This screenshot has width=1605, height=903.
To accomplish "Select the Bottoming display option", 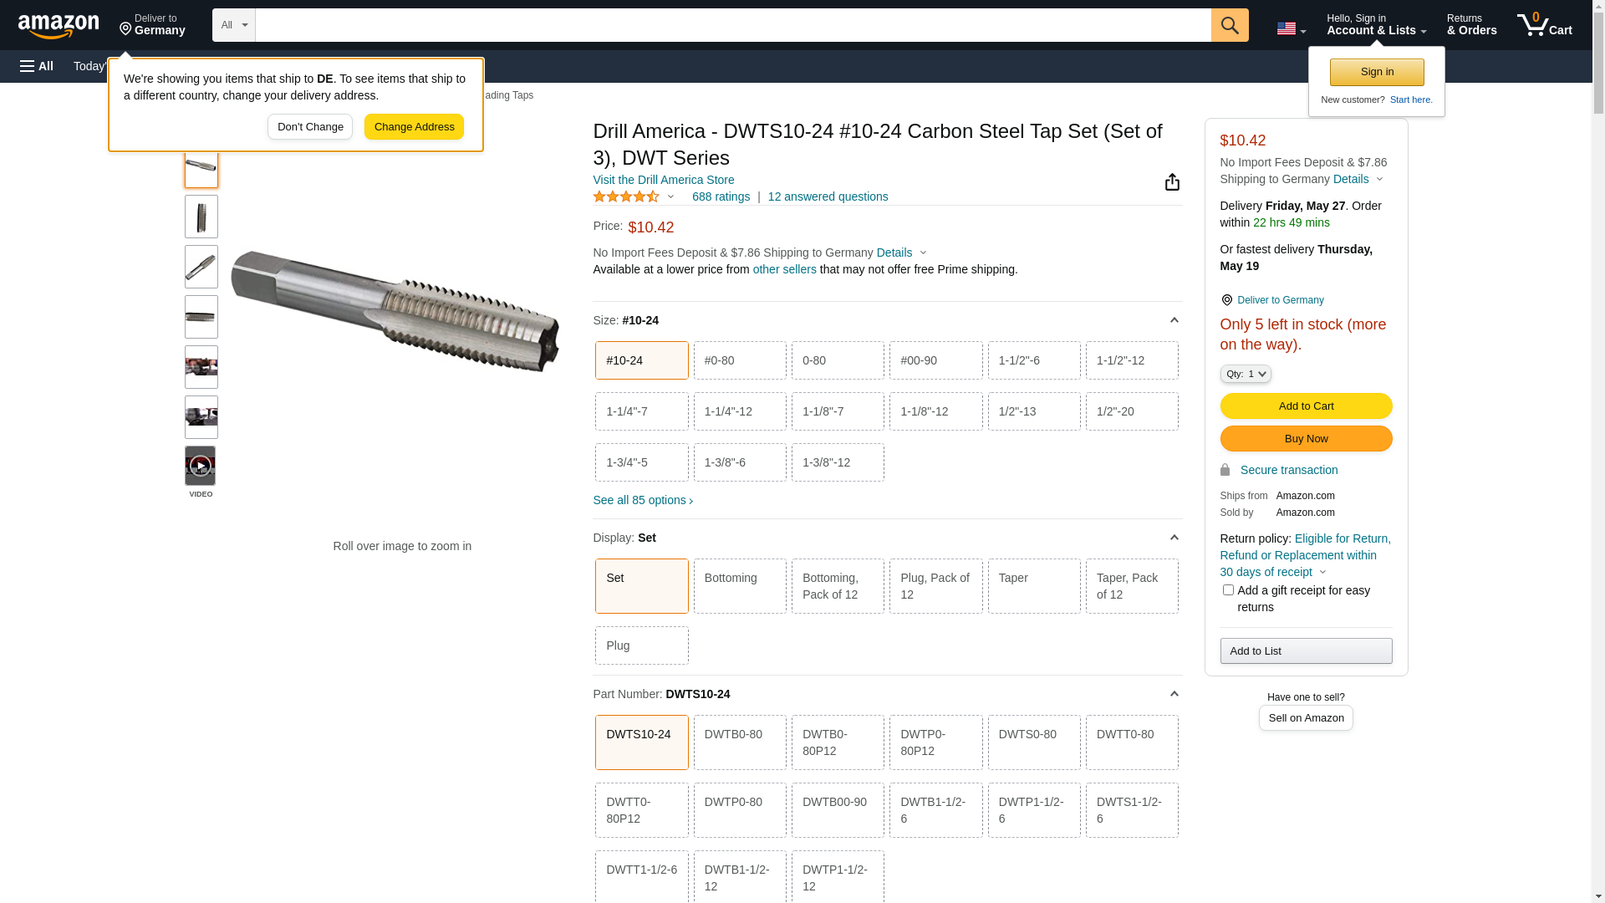I will [x=739, y=586].
